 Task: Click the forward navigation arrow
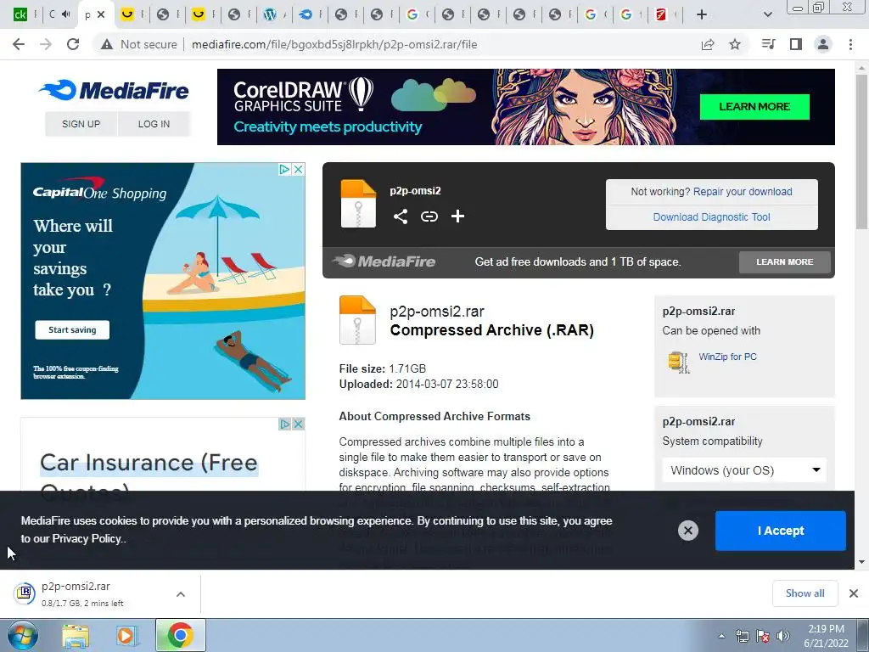(x=46, y=44)
